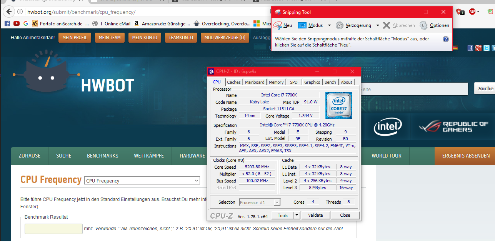Open the SUCHE navigation item

pyautogui.click(x=64, y=156)
